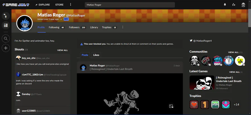Click the DEV badge beside join date

[x=66, y=19]
